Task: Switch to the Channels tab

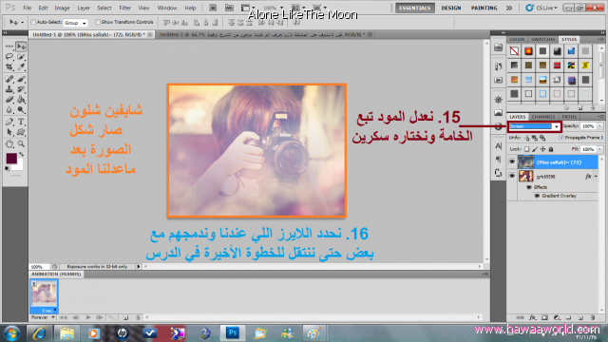Action: [543, 117]
